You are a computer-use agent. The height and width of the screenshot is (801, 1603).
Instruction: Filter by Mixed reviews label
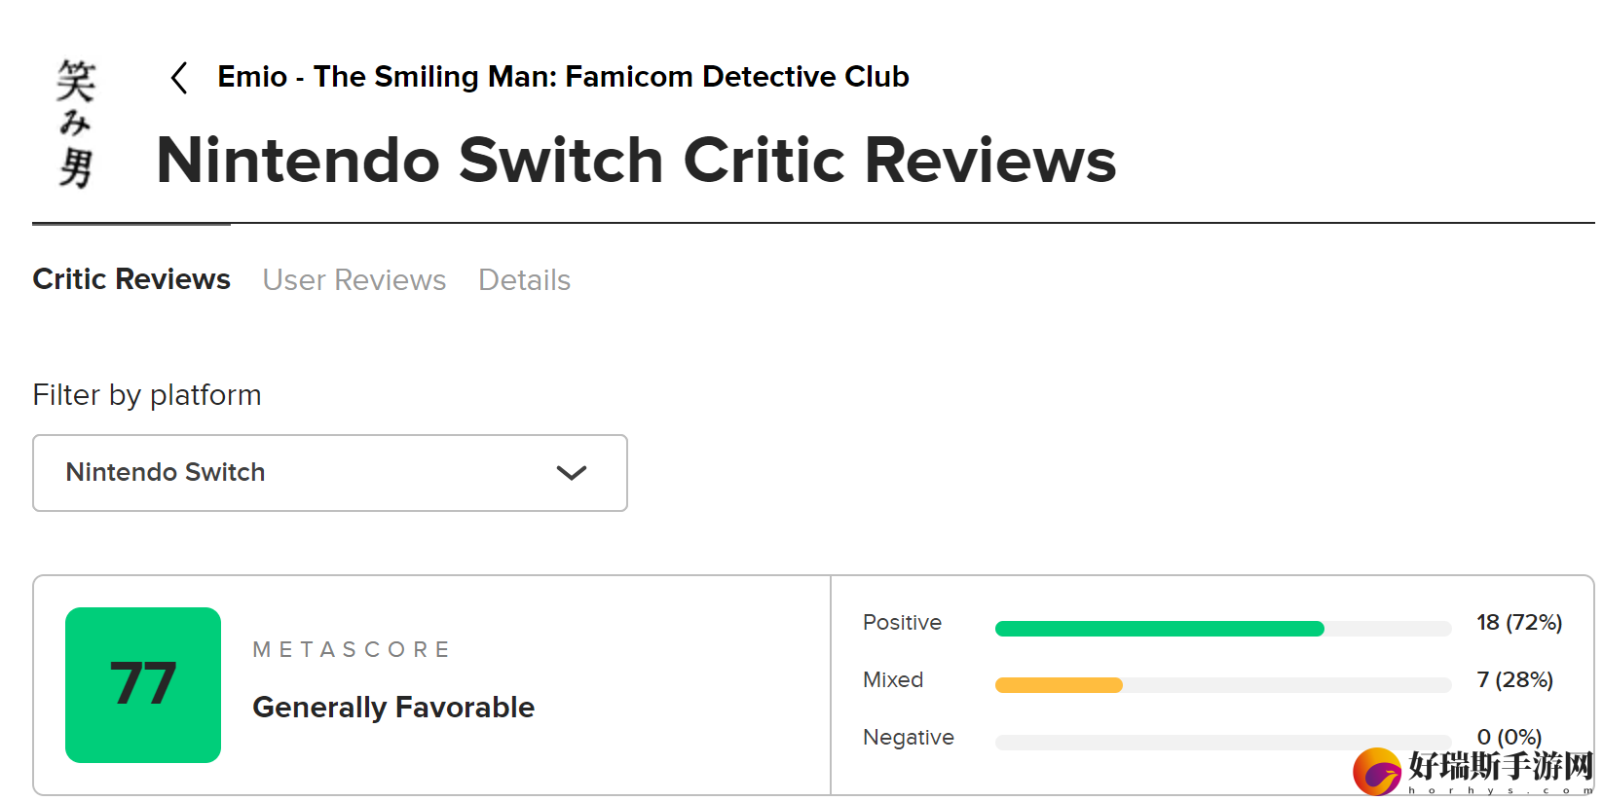coord(893,680)
